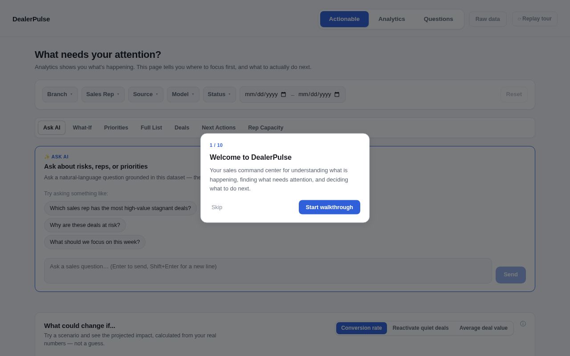Click the Start walkthrough button
The image size is (570, 356).
coord(330,207)
